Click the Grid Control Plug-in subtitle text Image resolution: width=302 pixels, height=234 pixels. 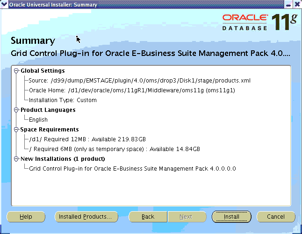151,54
